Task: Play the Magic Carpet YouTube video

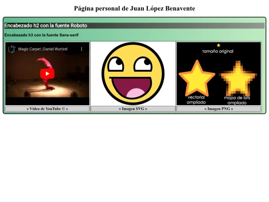Action: (x=47, y=74)
